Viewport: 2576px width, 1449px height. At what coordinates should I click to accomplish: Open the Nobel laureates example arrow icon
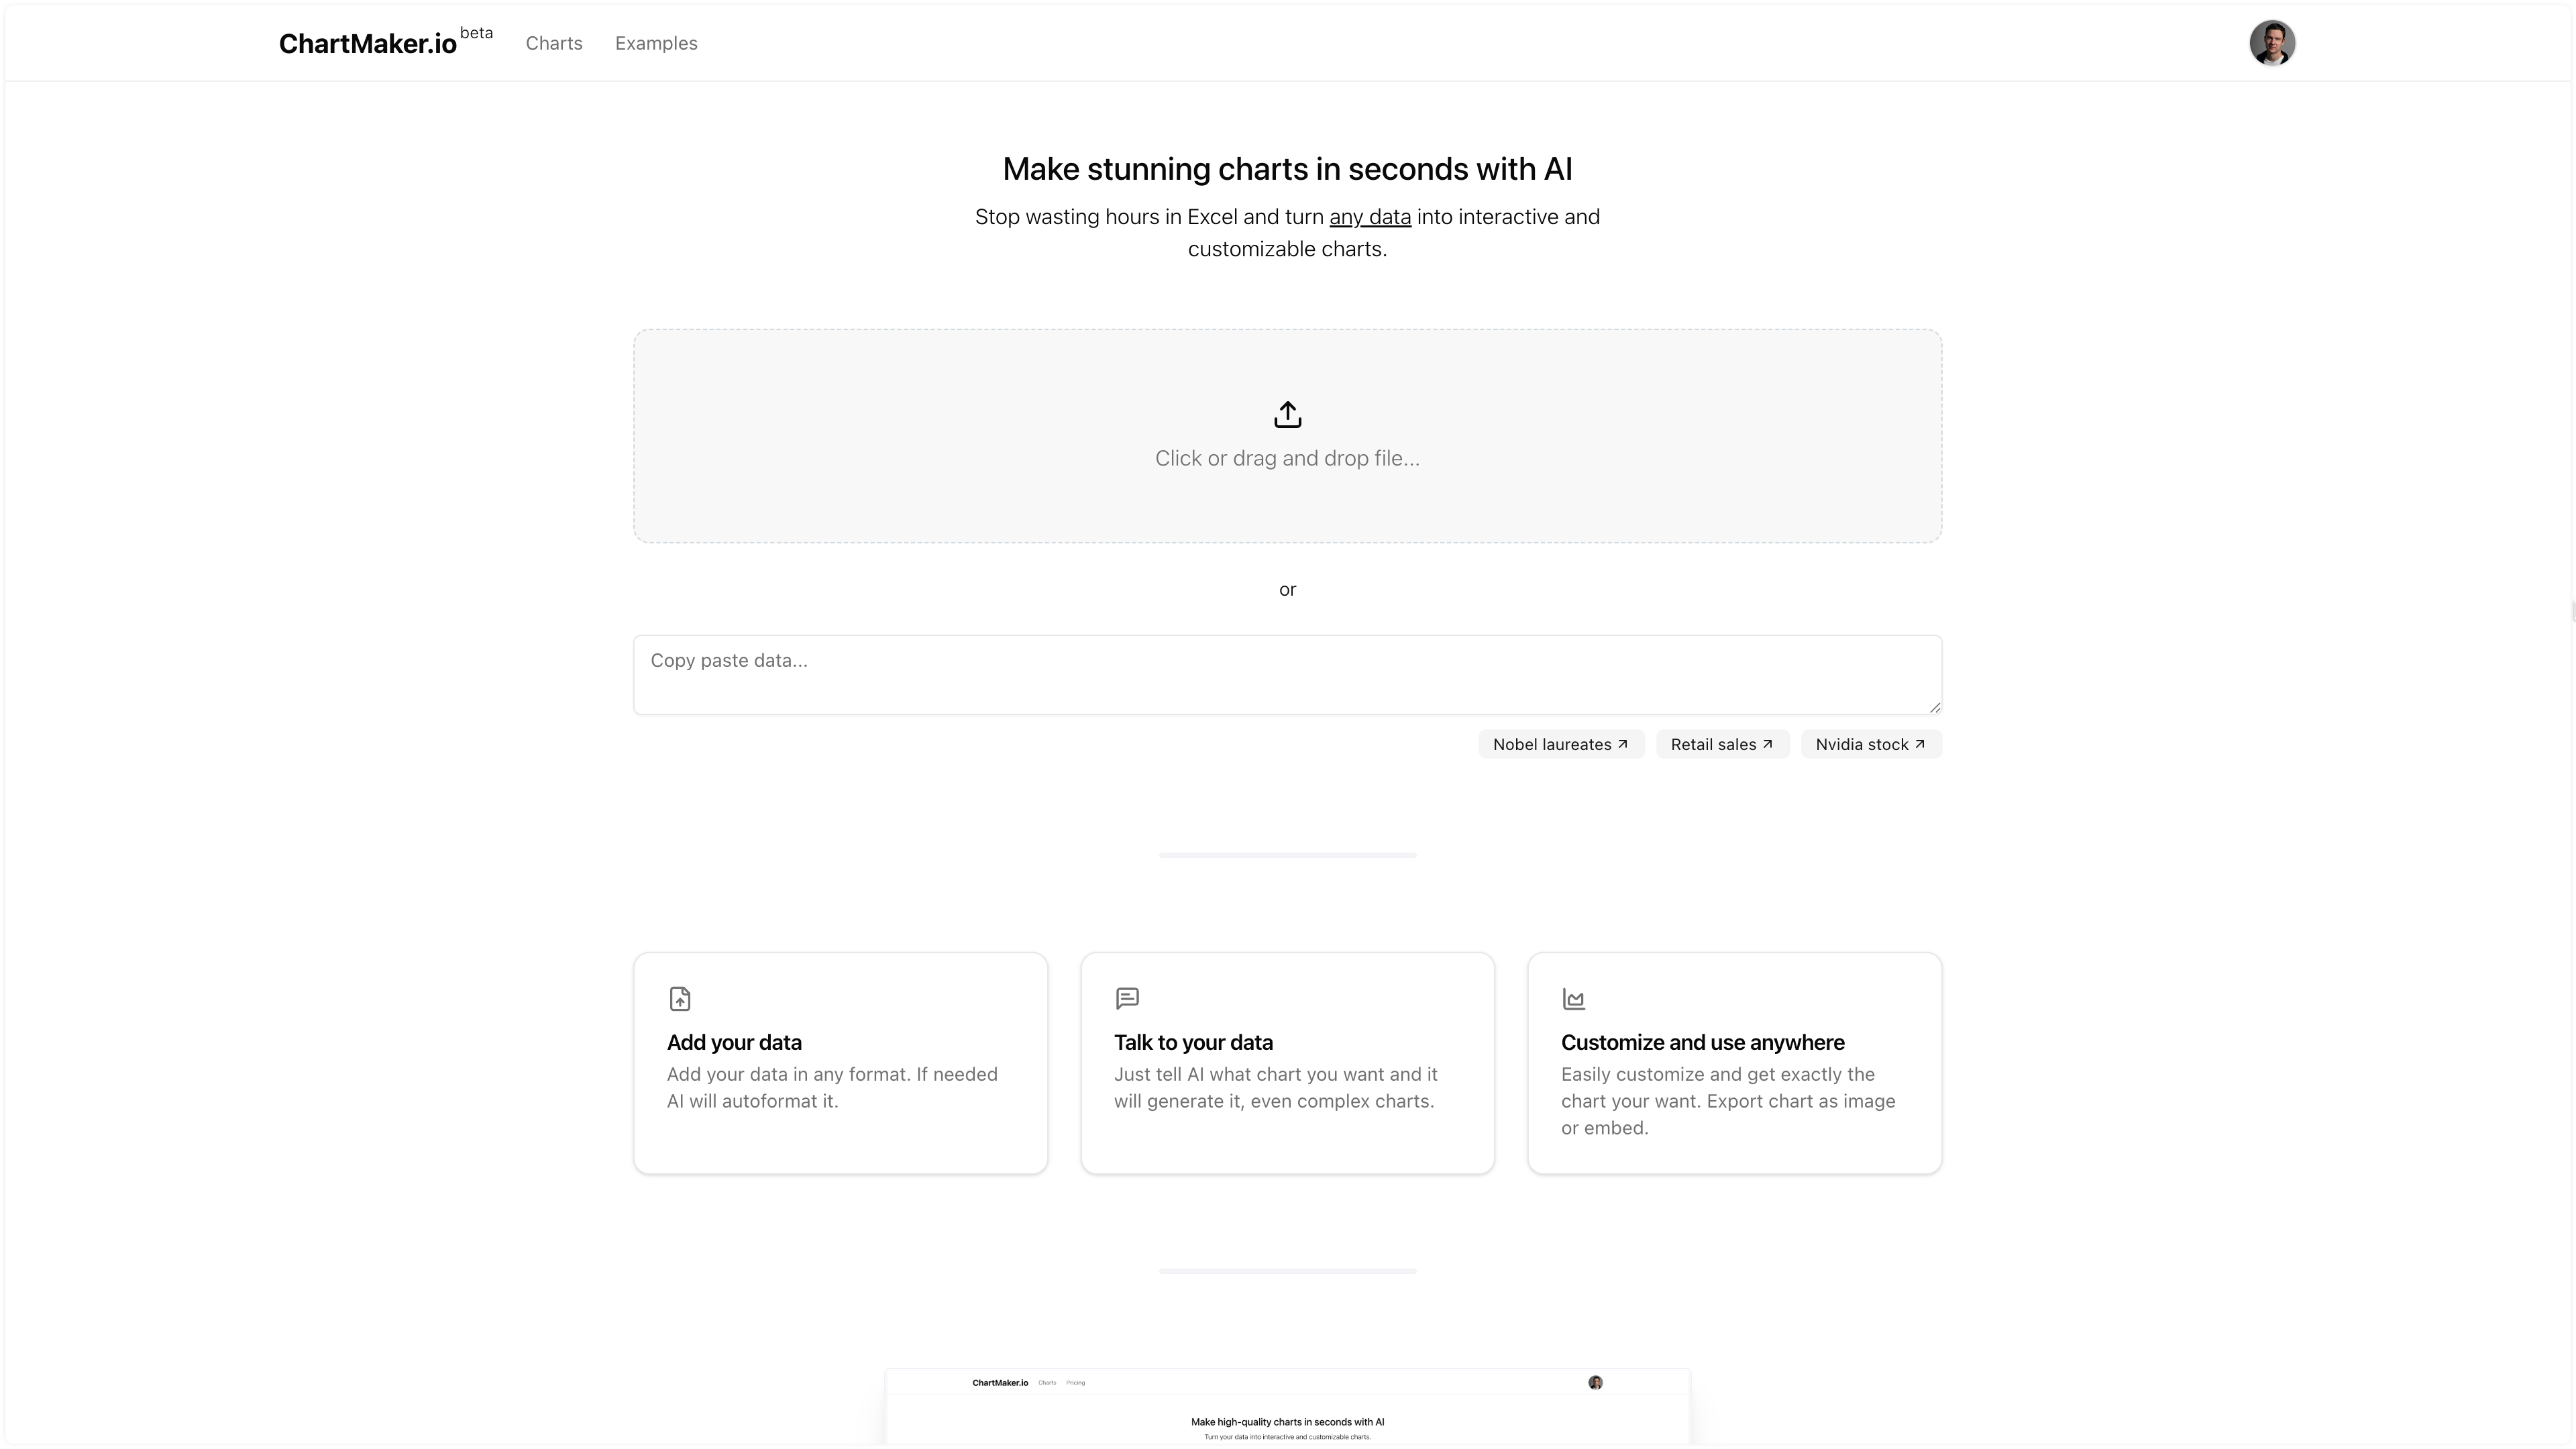tap(1622, 743)
